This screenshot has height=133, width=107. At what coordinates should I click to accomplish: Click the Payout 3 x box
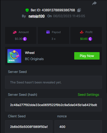53,35
